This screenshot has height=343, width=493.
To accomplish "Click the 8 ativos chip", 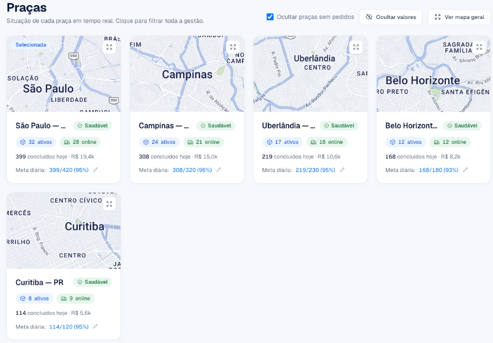I will [x=35, y=298].
